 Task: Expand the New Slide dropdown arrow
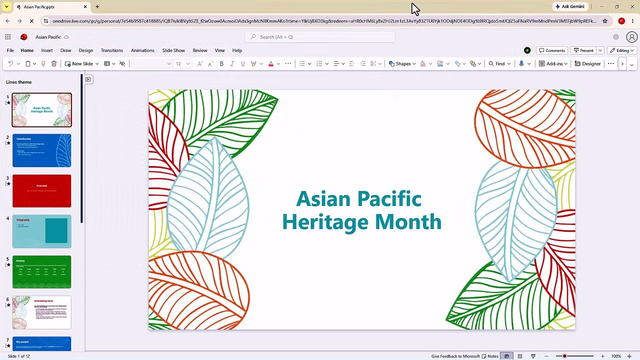click(x=97, y=64)
